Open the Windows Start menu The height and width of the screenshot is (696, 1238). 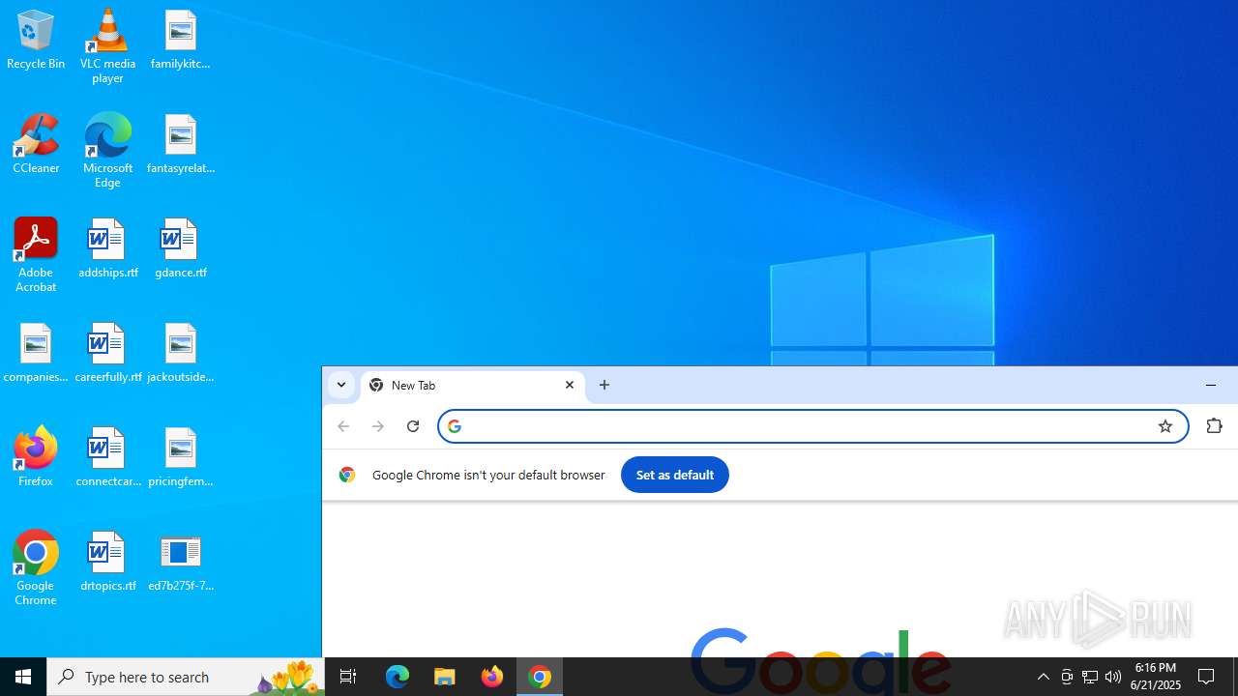pyautogui.click(x=23, y=677)
